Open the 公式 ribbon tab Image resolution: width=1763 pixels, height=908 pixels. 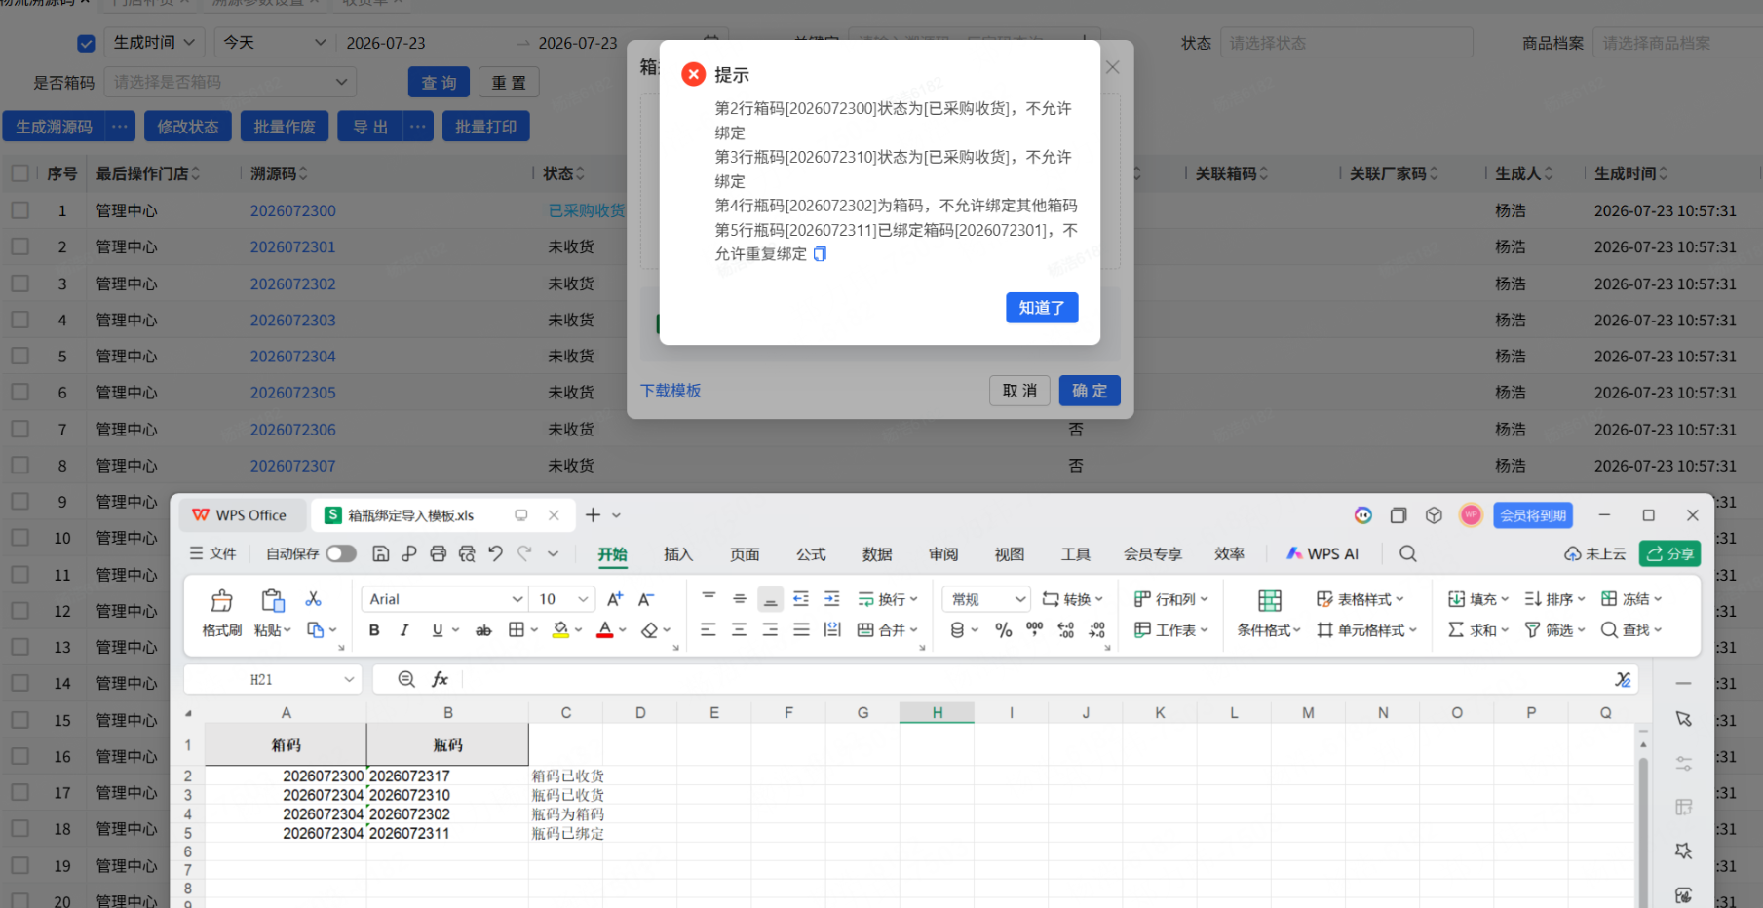(x=811, y=553)
